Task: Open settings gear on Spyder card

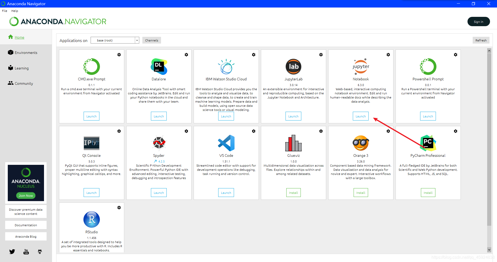Action: (186, 131)
